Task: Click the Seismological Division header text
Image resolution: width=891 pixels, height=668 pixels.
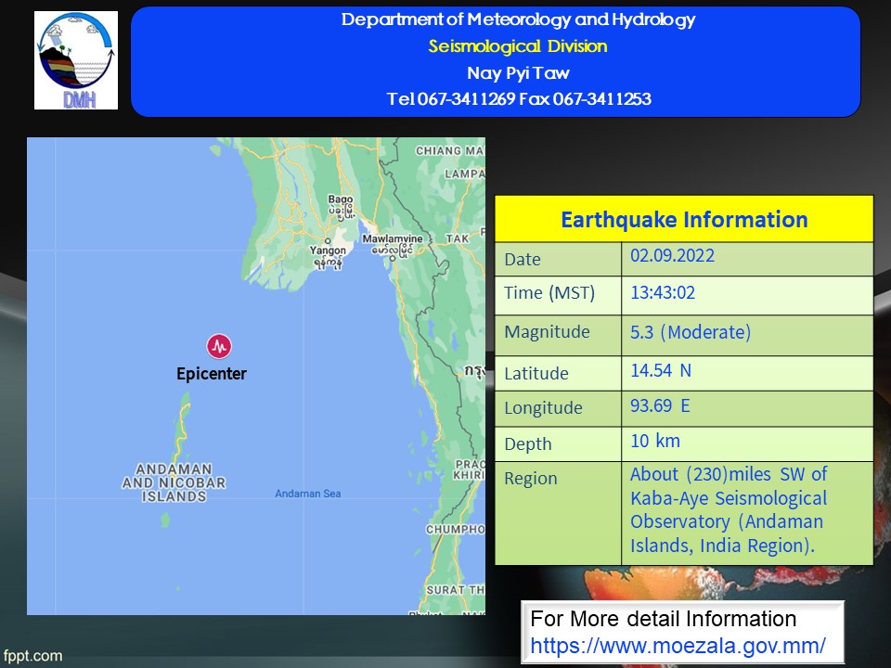Action: pyautogui.click(x=518, y=46)
